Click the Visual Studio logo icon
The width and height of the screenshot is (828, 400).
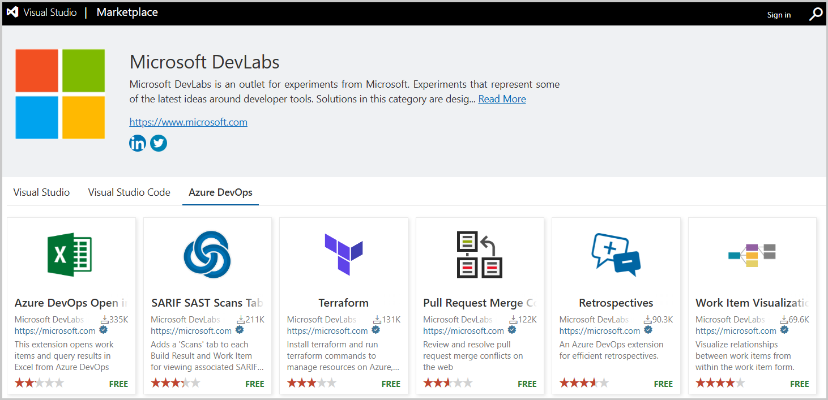pyautogui.click(x=12, y=12)
